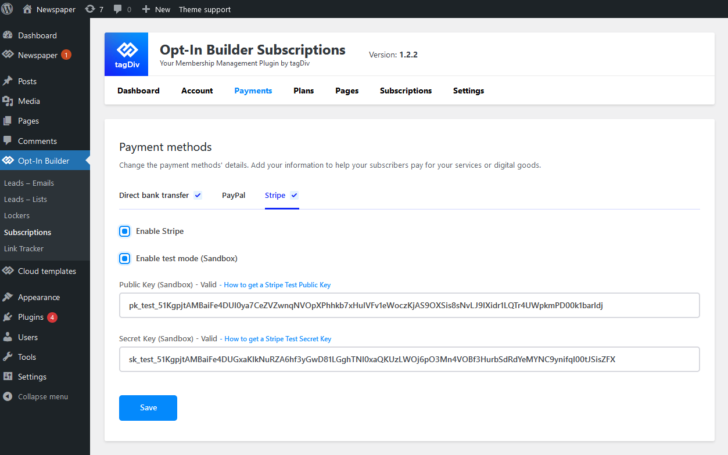Click the Plugins update badge 4
The width and height of the screenshot is (728, 455).
click(x=52, y=317)
